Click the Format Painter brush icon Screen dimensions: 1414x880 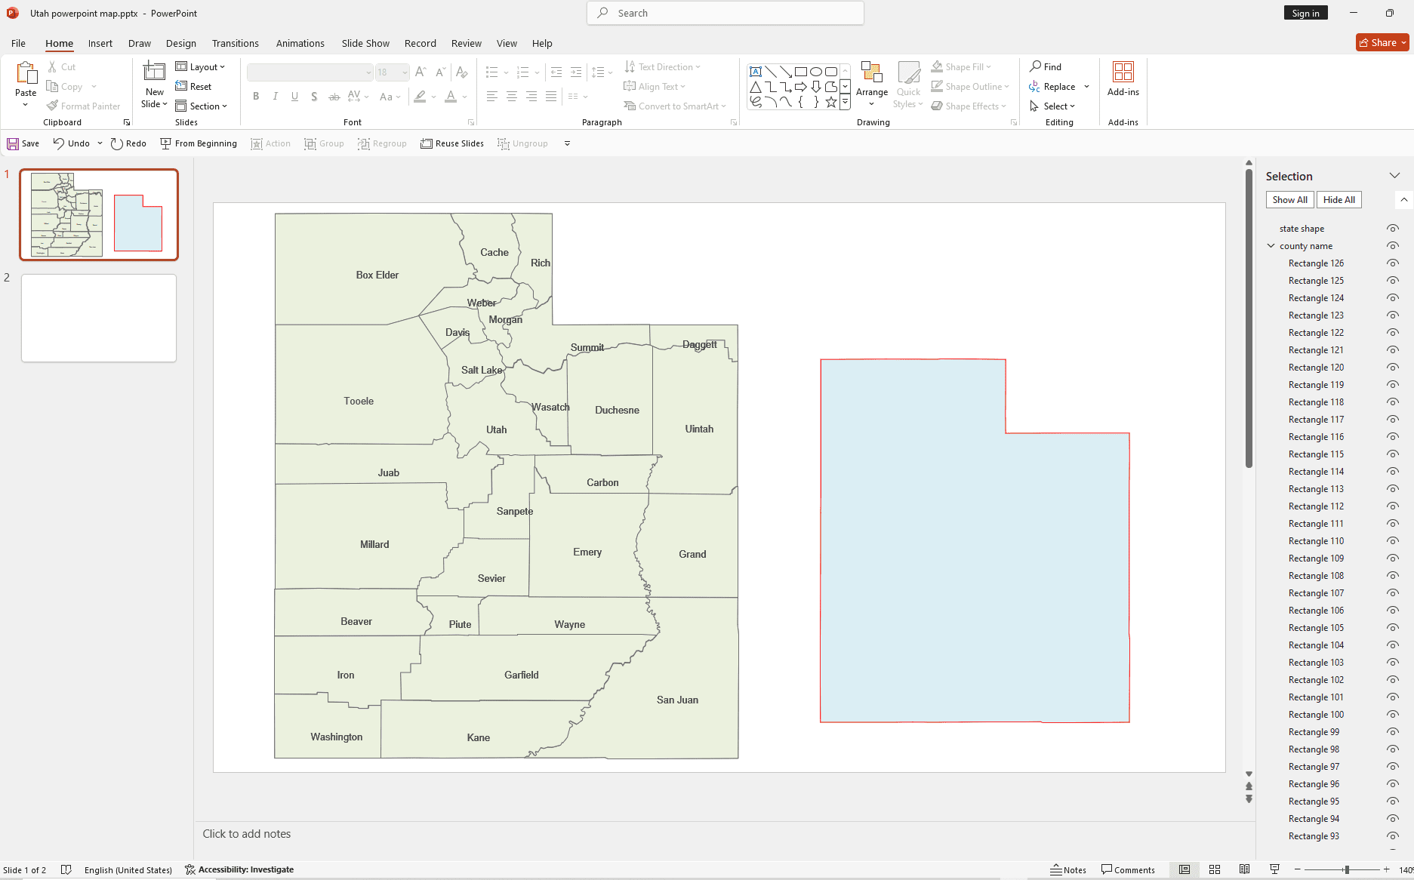[x=52, y=106]
